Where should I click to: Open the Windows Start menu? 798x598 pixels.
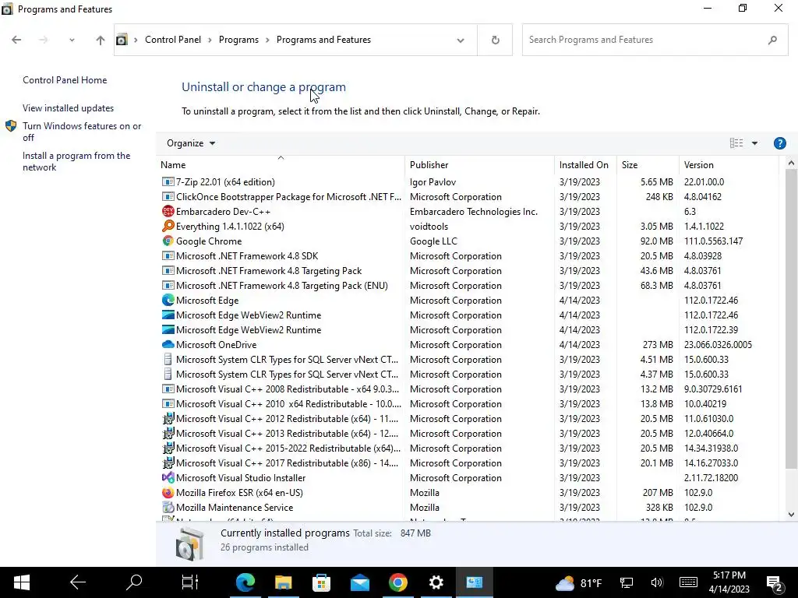(x=21, y=582)
